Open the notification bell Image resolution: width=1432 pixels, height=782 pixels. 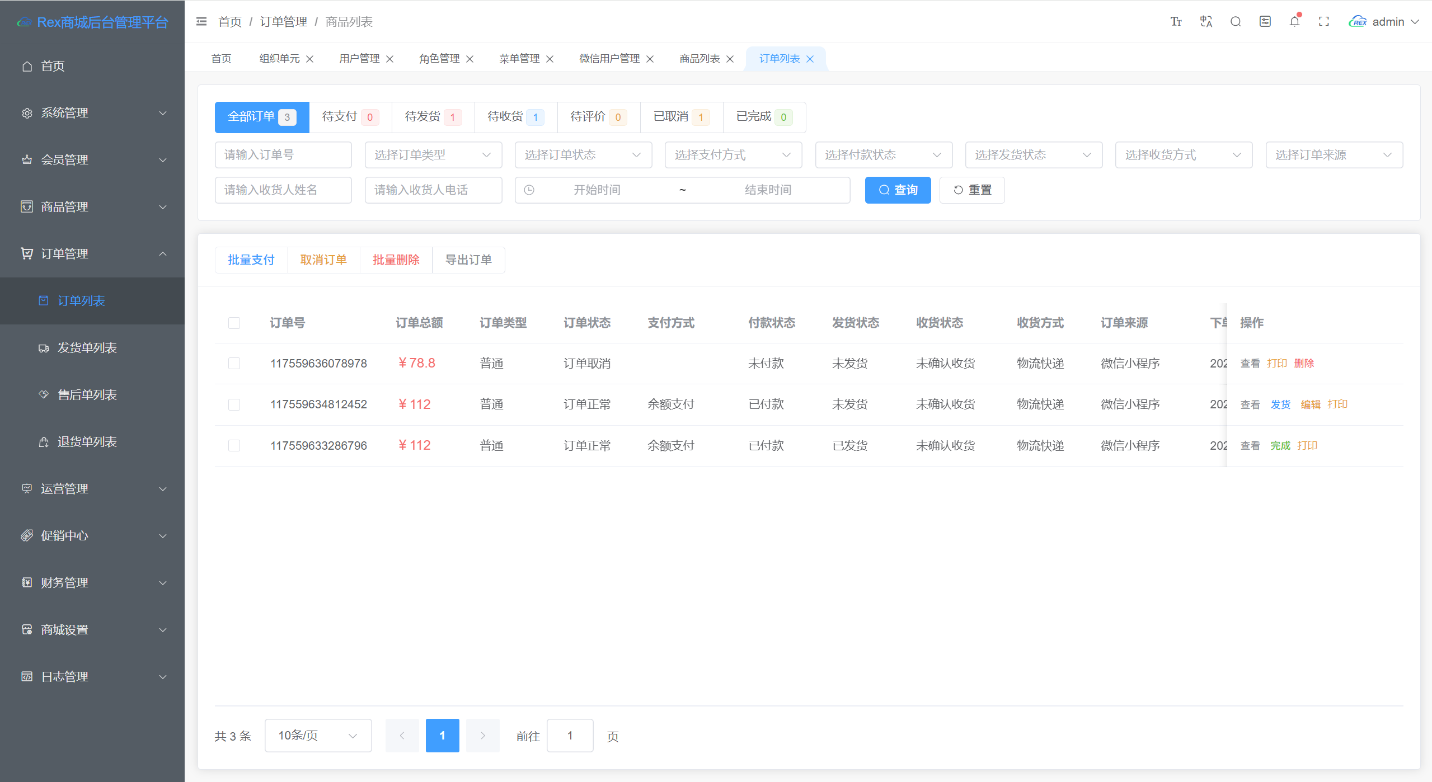pyautogui.click(x=1294, y=21)
